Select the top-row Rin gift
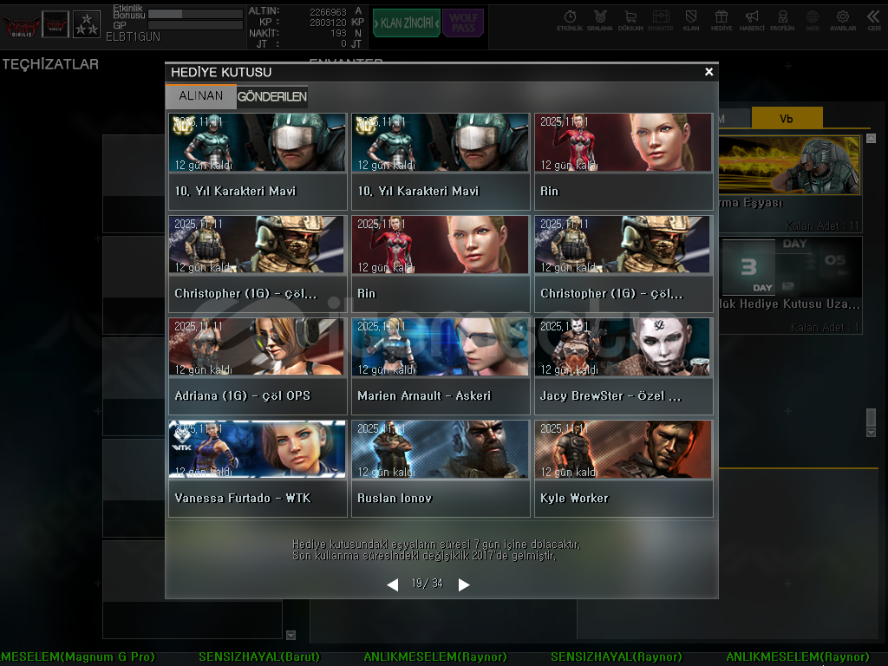Screen dimensions: 888x666 coord(624,161)
